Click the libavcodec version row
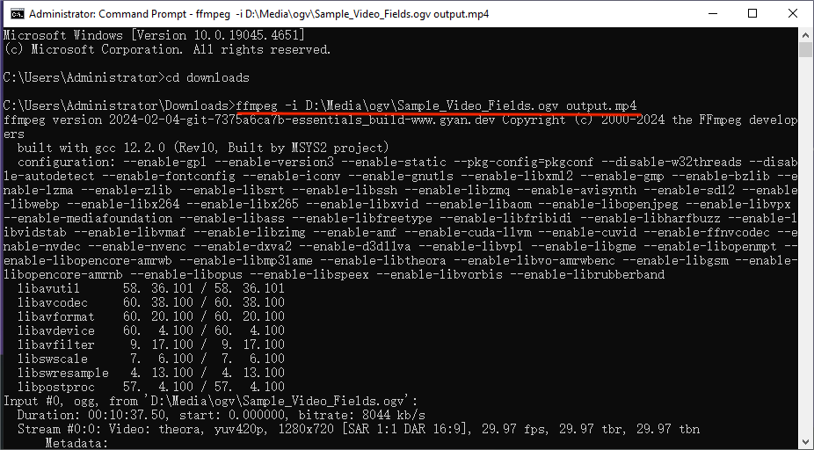Viewport: 814px width, 450px height. point(151,302)
